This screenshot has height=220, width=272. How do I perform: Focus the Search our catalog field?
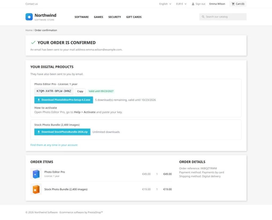pos(223,17)
